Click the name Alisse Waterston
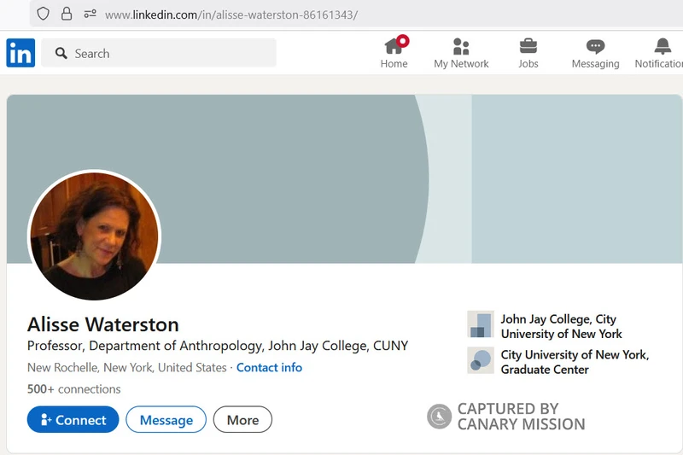This screenshot has width=683, height=455. tap(102, 324)
